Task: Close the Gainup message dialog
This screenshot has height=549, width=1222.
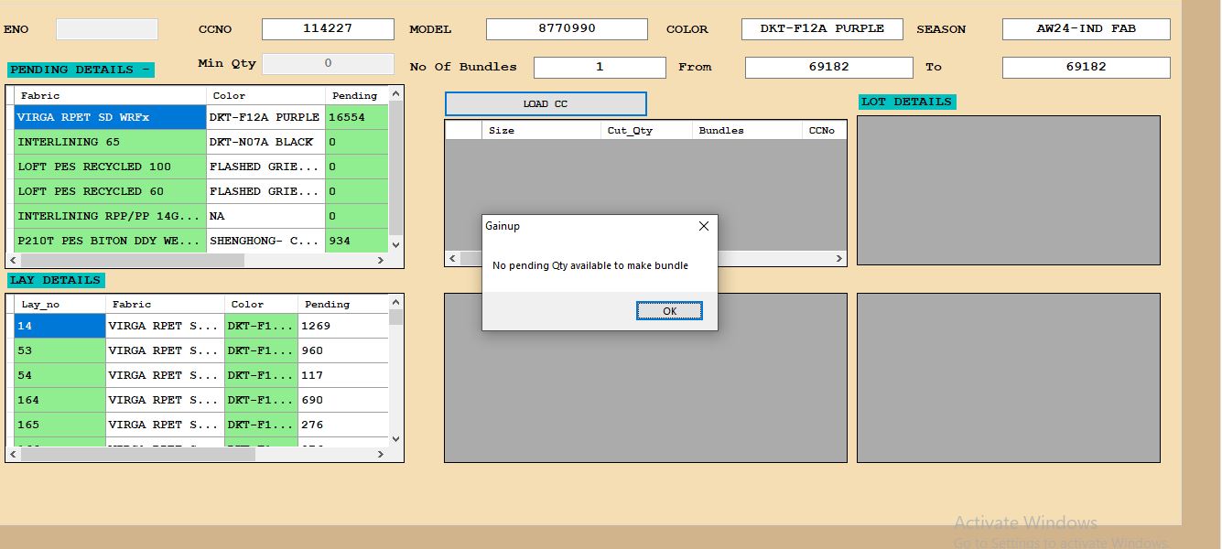Action: 703,226
